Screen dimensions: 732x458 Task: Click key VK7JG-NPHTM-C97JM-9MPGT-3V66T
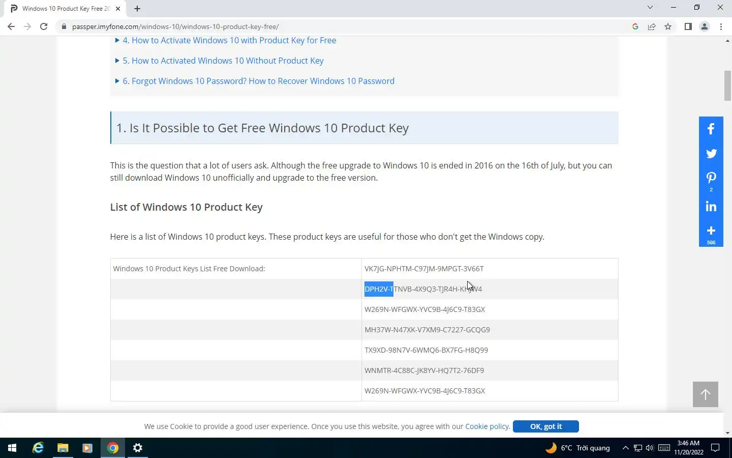424,269
